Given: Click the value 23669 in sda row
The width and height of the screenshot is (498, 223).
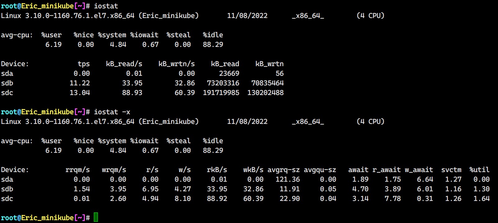Looking at the screenshot, I should pyautogui.click(x=229, y=74).
